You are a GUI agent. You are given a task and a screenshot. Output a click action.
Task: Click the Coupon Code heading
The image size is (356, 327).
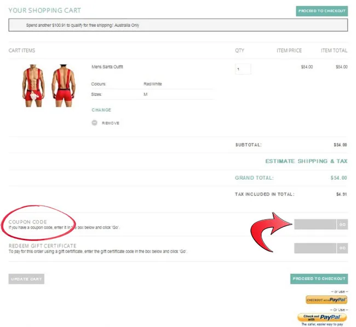[27, 222]
